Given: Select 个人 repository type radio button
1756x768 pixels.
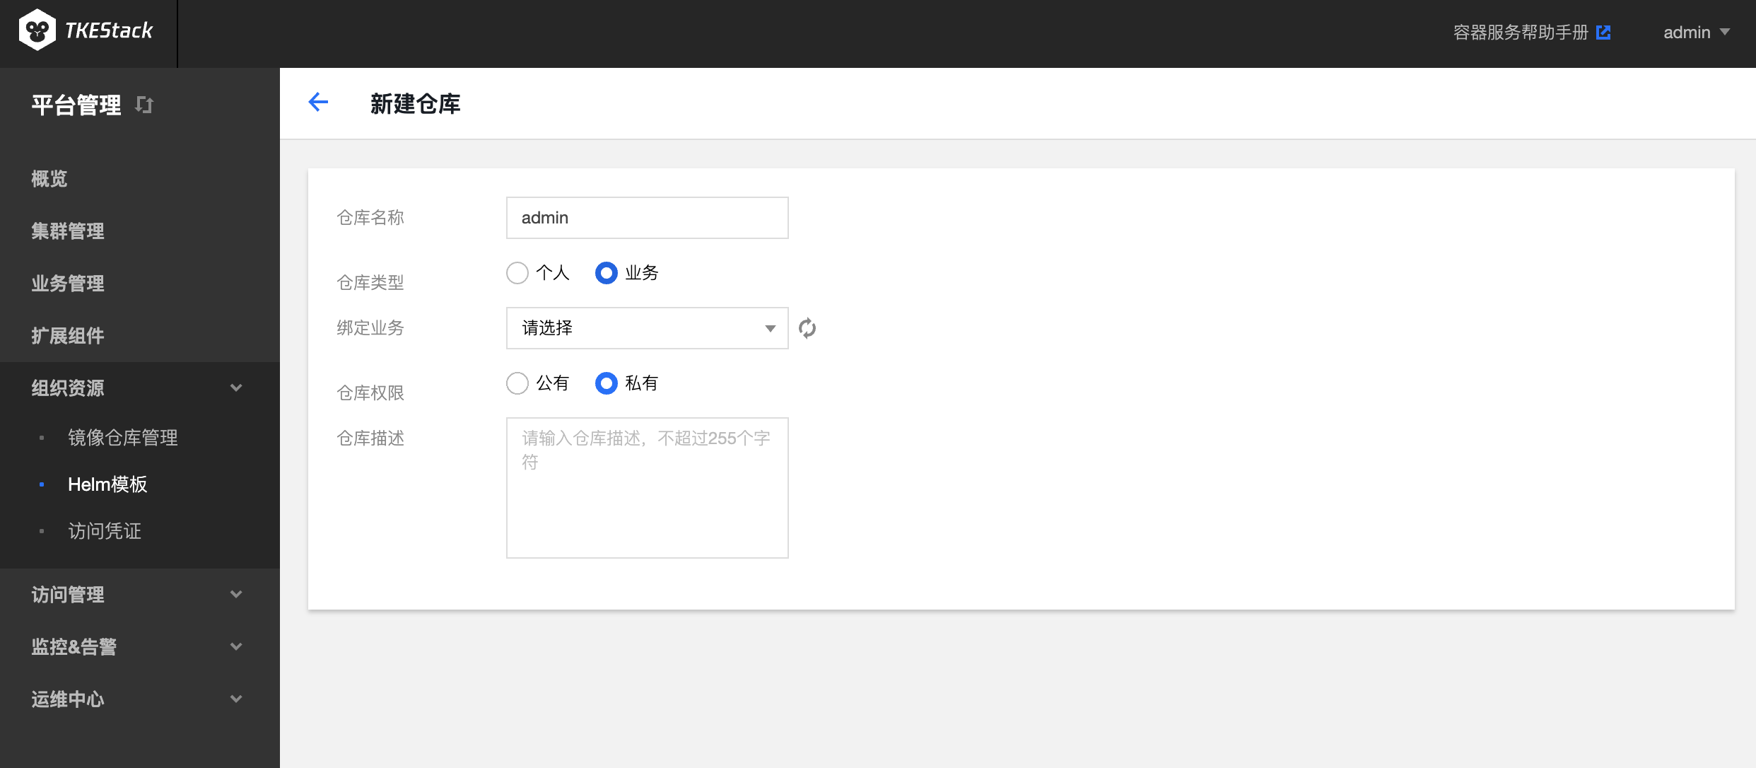Looking at the screenshot, I should coord(516,272).
